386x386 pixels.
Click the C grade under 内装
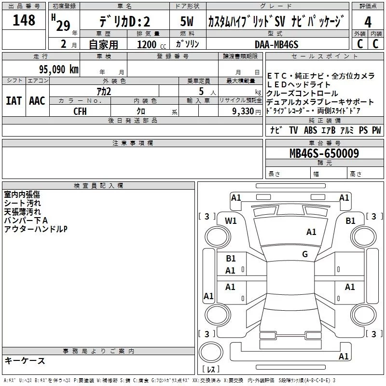point(375,44)
